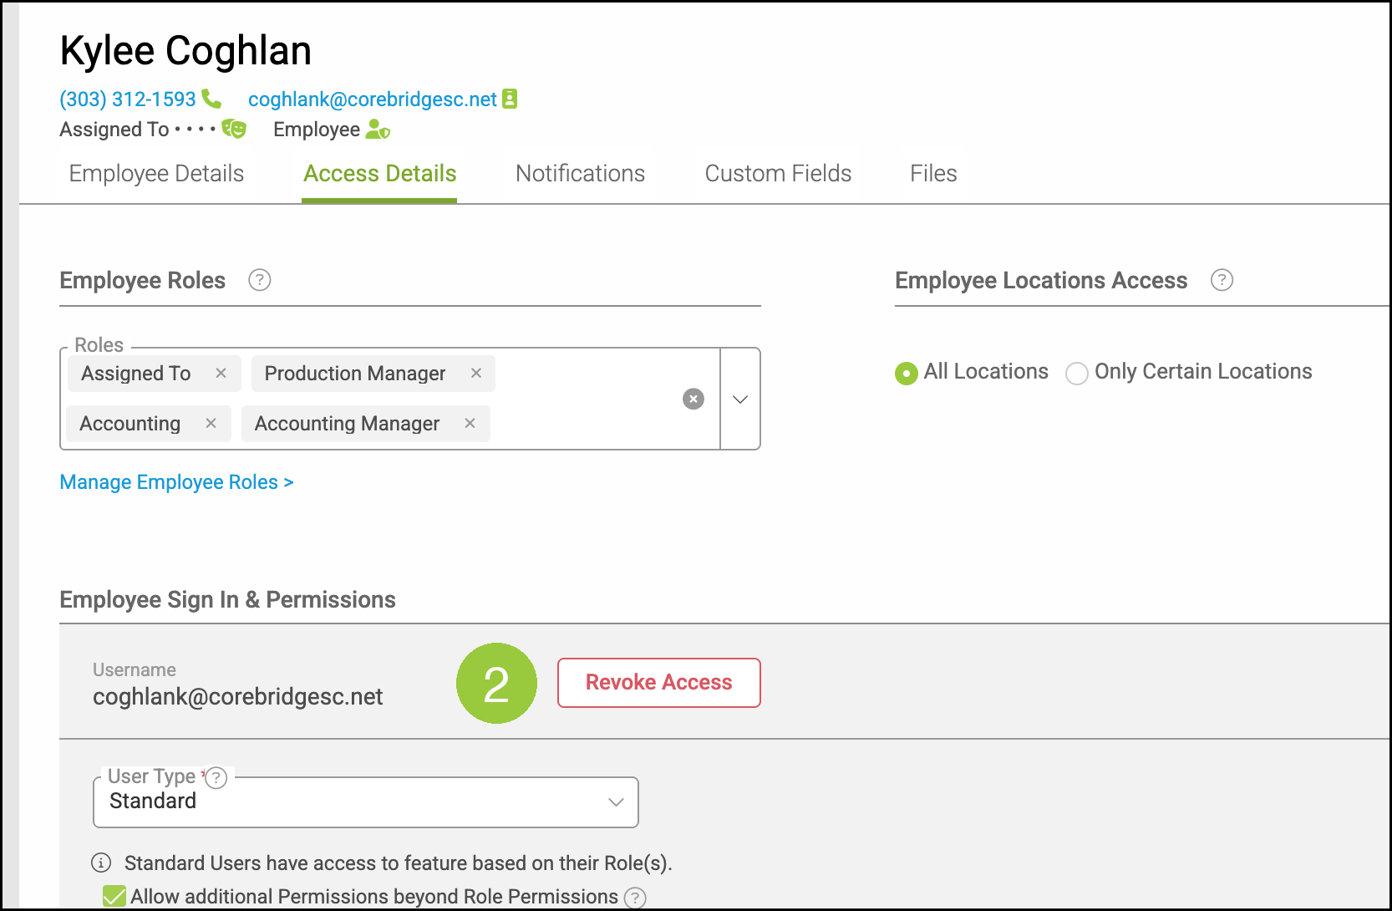Viewport: 1392px width, 911px height.
Task: Click the Revoke Access button
Action: point(659,683)
